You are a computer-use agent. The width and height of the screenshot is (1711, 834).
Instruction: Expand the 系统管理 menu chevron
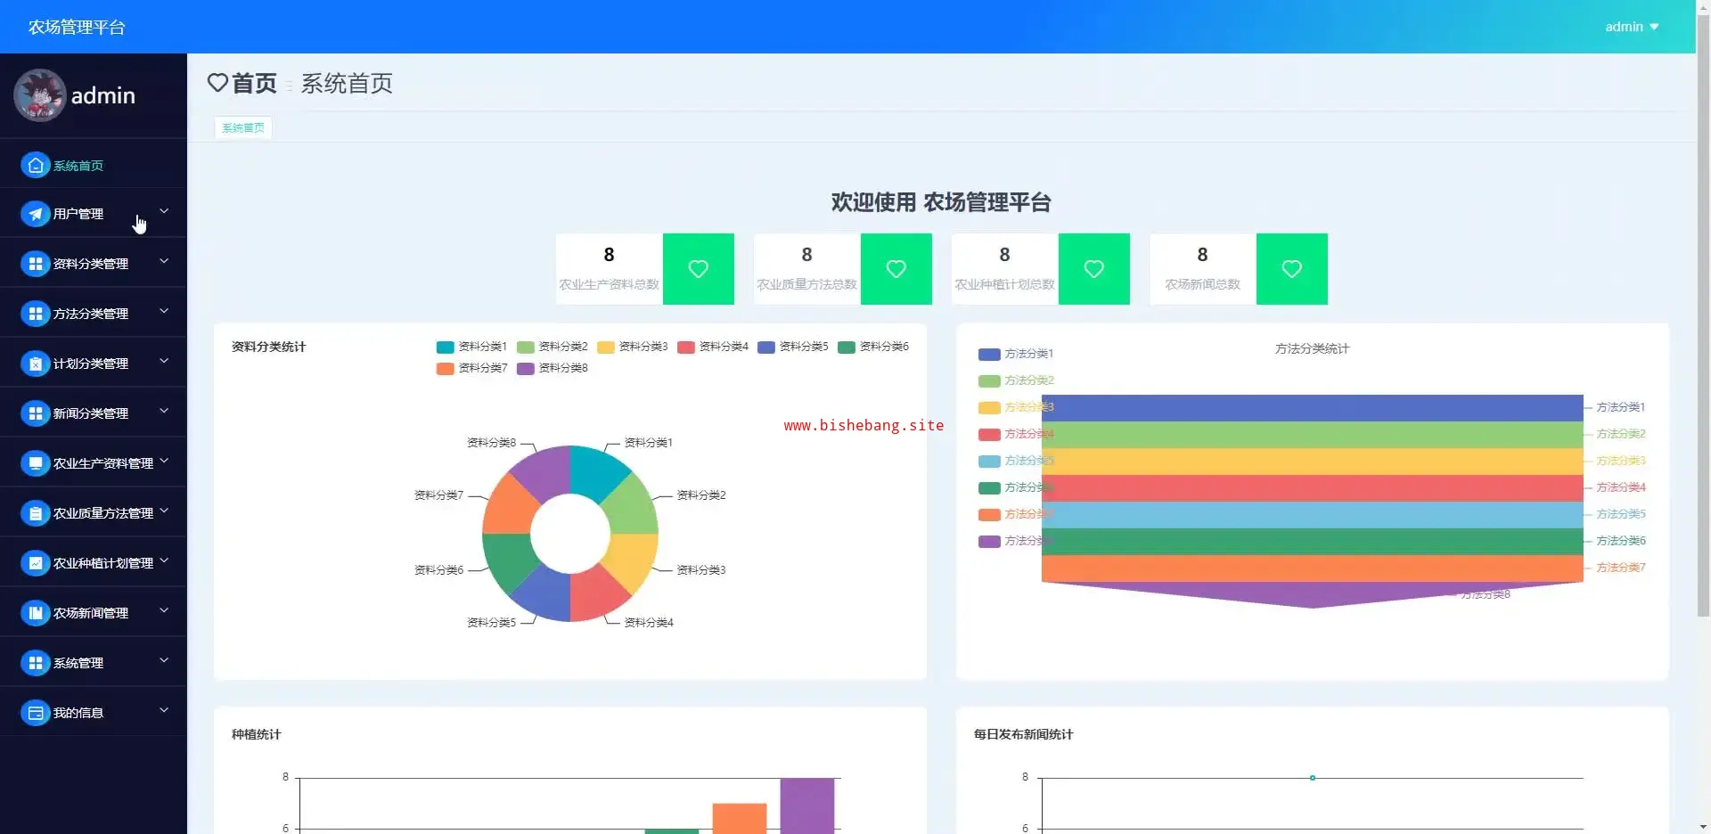coord(164,661)
